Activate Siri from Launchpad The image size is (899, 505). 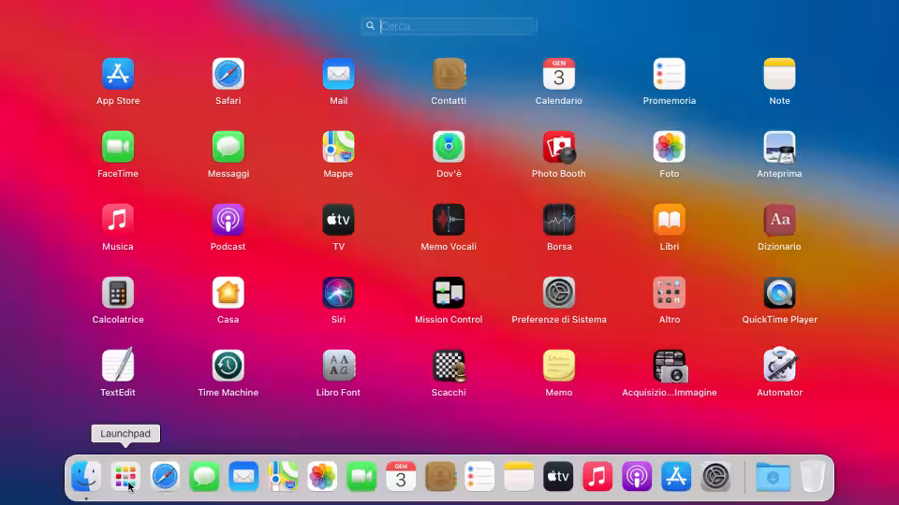click(x=338, y=293)
